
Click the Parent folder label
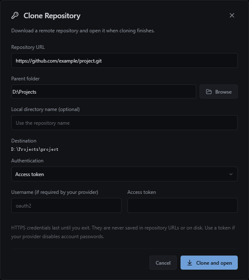pyautogui.click(x=25, y=79)
